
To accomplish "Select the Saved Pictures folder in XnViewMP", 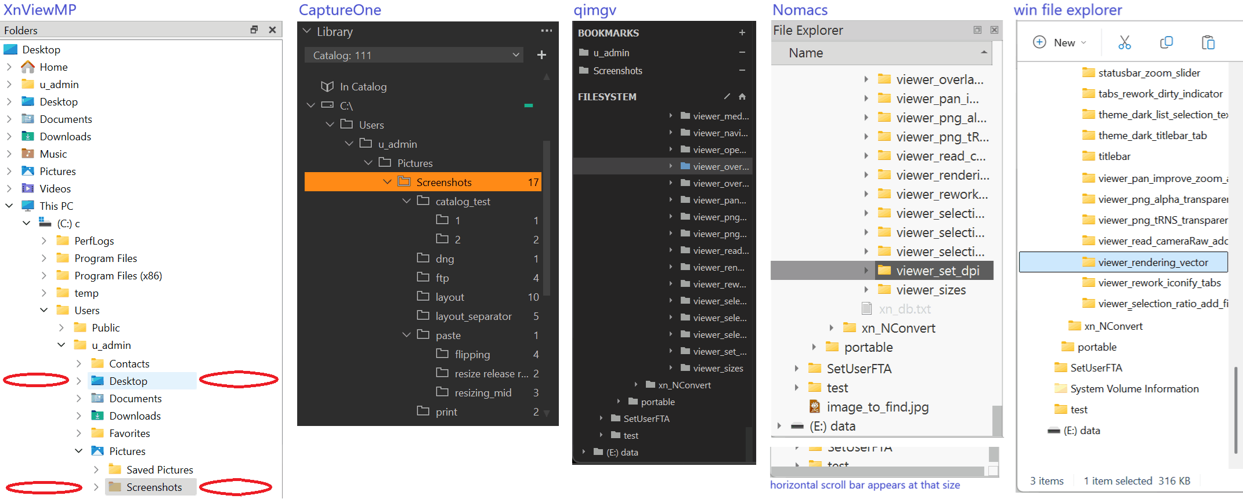I will point(160,470).
